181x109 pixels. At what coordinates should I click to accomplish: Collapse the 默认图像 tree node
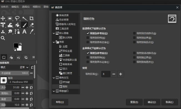point(54,33)
